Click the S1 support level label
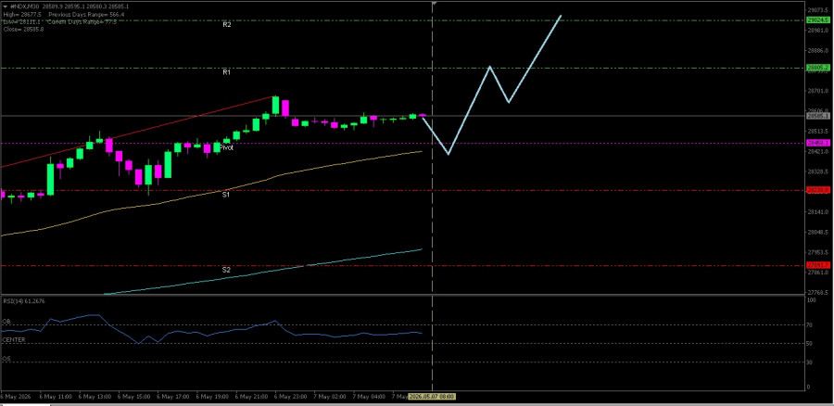The height and width of the screenshot is (406, 834). (x=226, y=195)
